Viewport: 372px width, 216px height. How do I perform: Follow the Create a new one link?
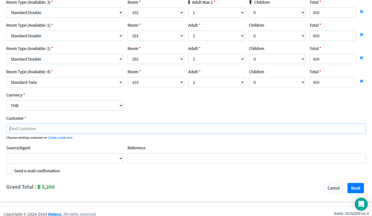click(x=60, y=138)
